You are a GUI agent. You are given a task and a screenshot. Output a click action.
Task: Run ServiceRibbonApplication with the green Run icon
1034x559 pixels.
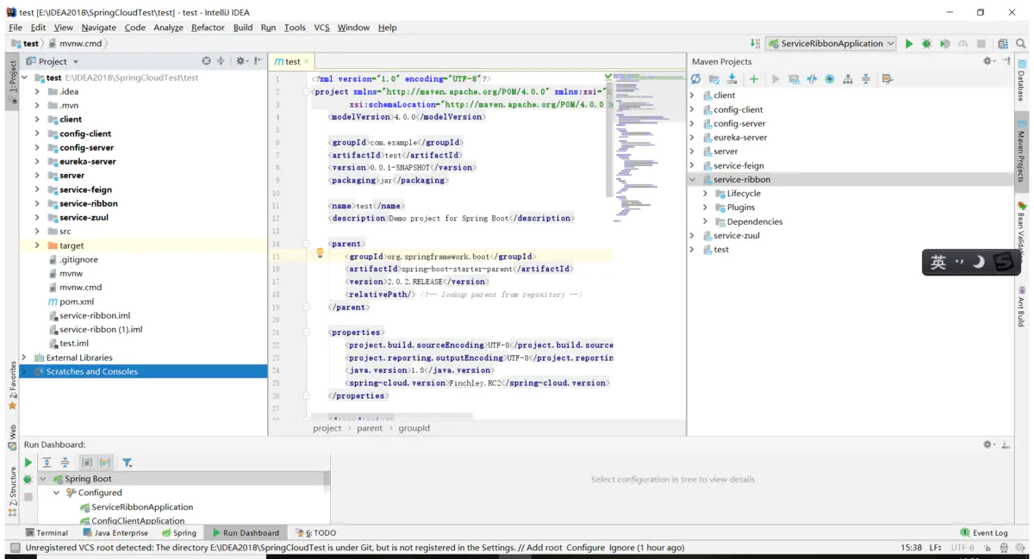908,43
